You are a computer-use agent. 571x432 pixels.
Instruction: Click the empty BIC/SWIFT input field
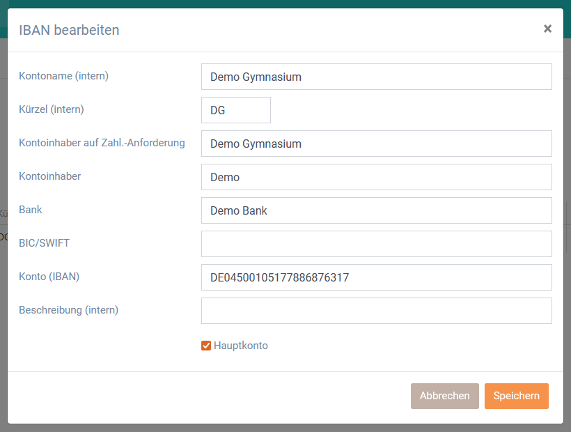coord(377,244)
